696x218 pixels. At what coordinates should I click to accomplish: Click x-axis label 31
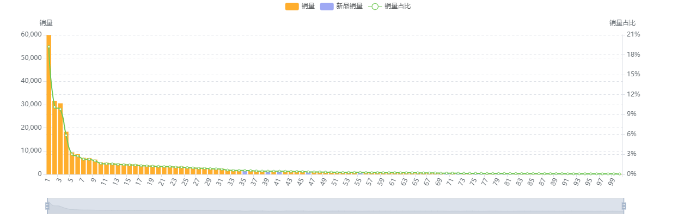219,181
